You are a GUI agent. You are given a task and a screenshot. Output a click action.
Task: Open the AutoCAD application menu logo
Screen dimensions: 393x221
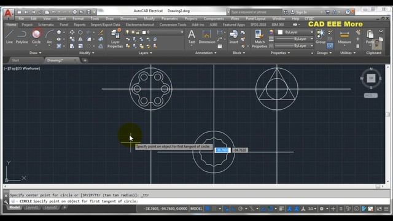(x=8, y=14)
